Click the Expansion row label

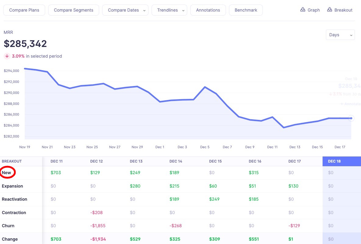[x=13, y=186]
